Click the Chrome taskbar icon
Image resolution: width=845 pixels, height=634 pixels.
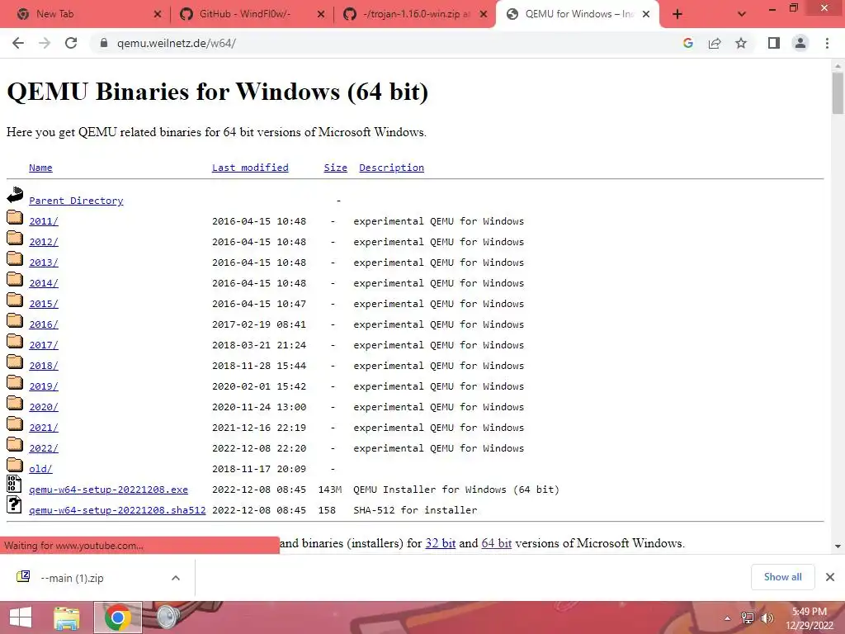click(118, 617)
